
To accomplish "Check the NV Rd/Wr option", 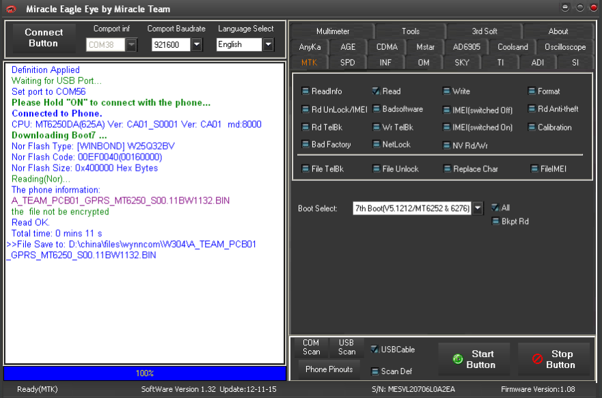I will click(446, 145).
